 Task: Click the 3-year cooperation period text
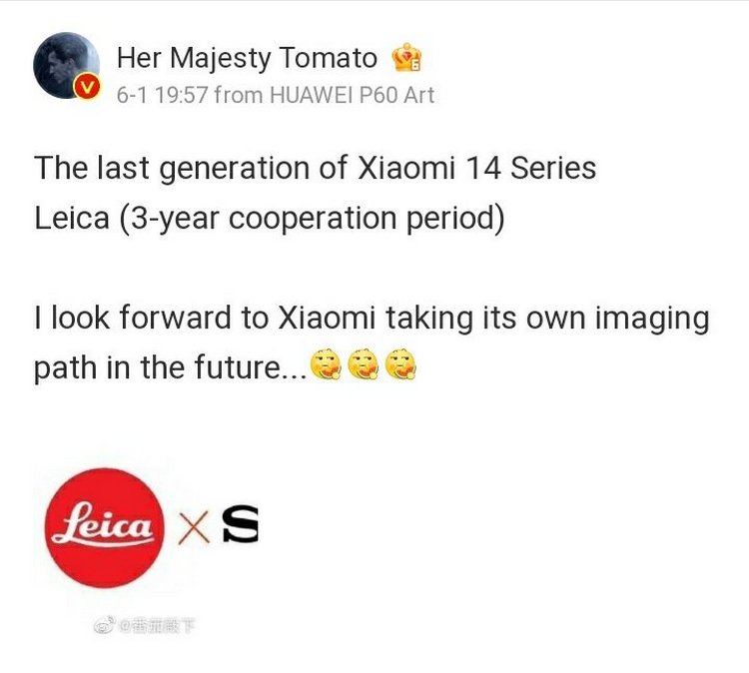(x=312, y=219)
